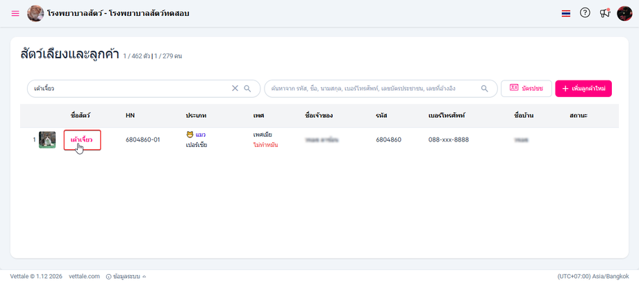Click the page heading สัตว์เลี้ยงและลูกค้า

pos(69,55)
